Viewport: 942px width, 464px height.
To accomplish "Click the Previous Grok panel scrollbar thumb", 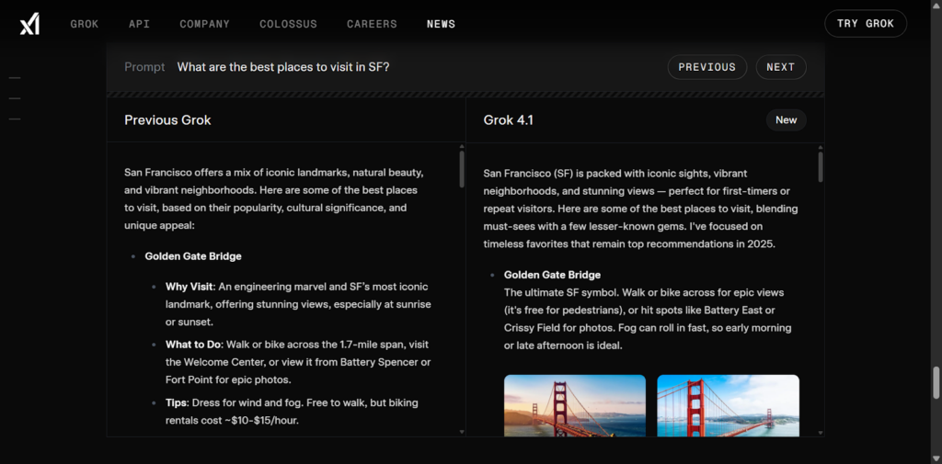I will (462, 170).
